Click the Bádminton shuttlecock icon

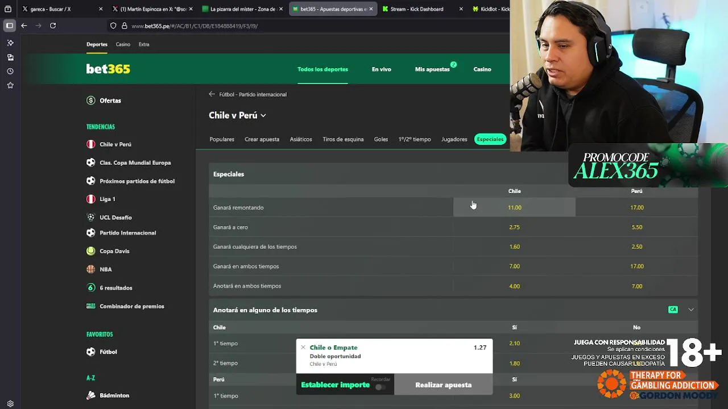(90, 395)
